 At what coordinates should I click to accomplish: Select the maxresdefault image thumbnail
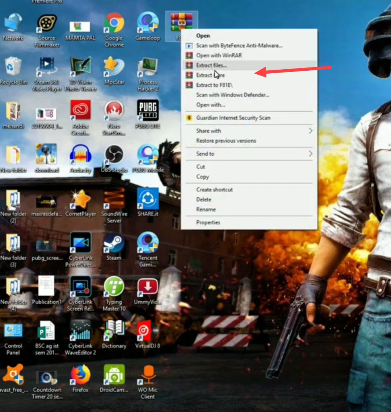47,206
